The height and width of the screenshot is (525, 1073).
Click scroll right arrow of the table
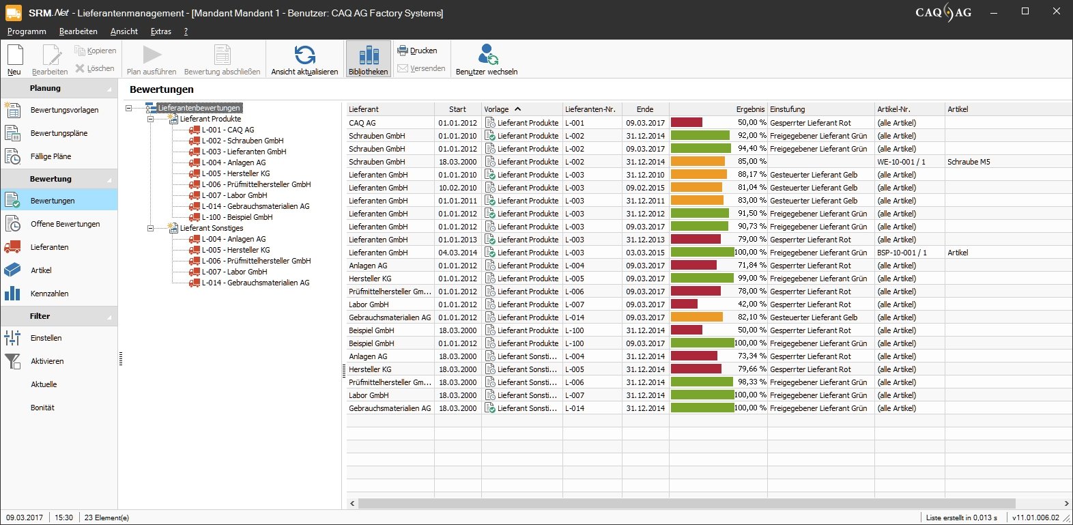(1066, 504)
